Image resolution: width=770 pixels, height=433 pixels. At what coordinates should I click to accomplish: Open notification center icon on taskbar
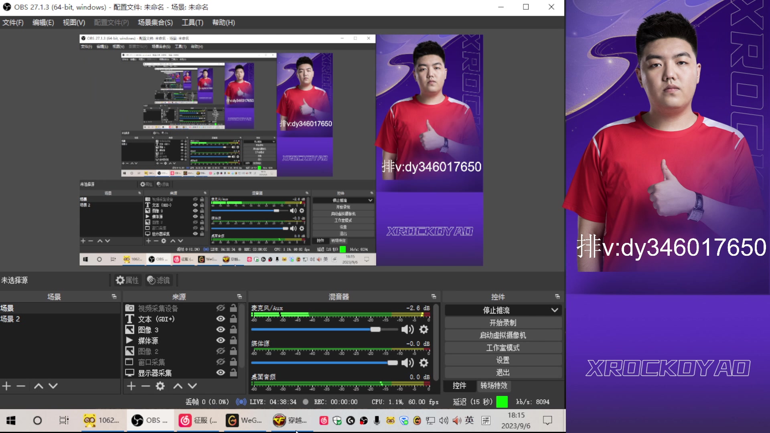pyautogui.click(x=547, y=420)
